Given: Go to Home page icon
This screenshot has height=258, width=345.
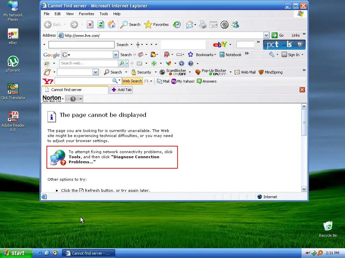Looking at the screenshot, I should pos(112,25).
